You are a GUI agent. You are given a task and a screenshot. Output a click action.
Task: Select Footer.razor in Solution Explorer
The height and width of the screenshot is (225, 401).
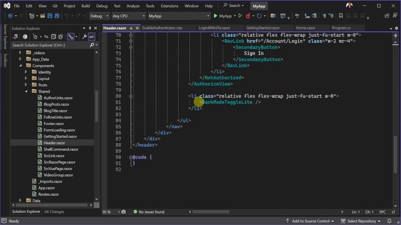coord(53,124)
